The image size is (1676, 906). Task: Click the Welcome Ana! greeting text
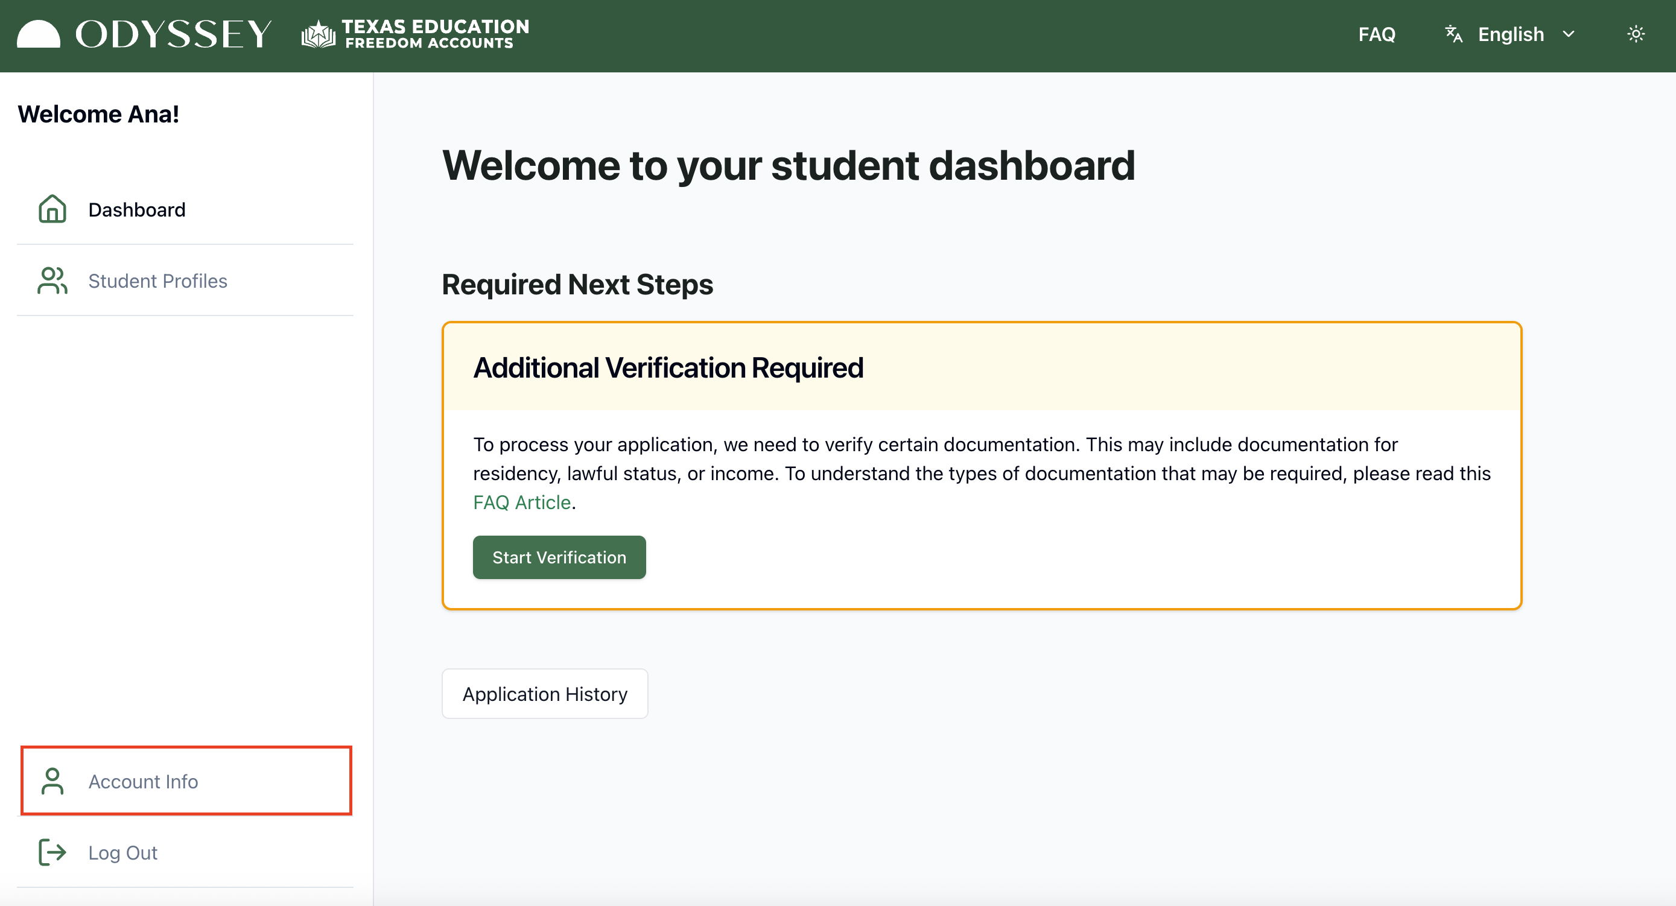98,114
